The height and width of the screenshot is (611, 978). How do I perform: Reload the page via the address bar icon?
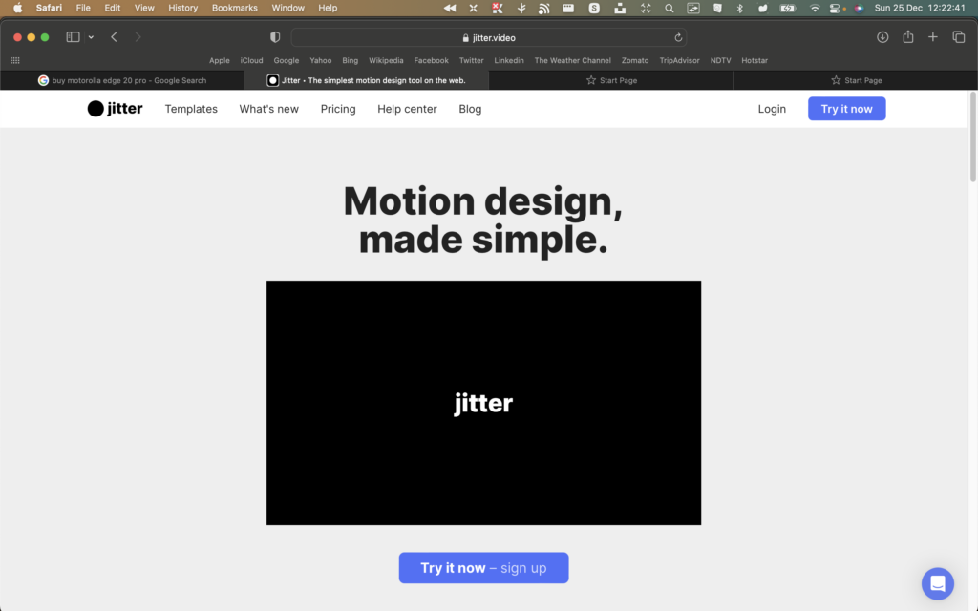[677, 37]
